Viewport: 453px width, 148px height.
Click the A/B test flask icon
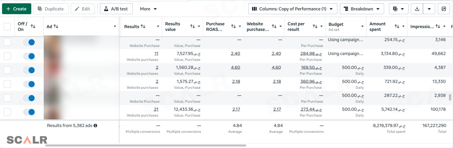106,9
